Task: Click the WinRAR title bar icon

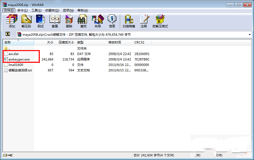Action: (x=5, y=5)
